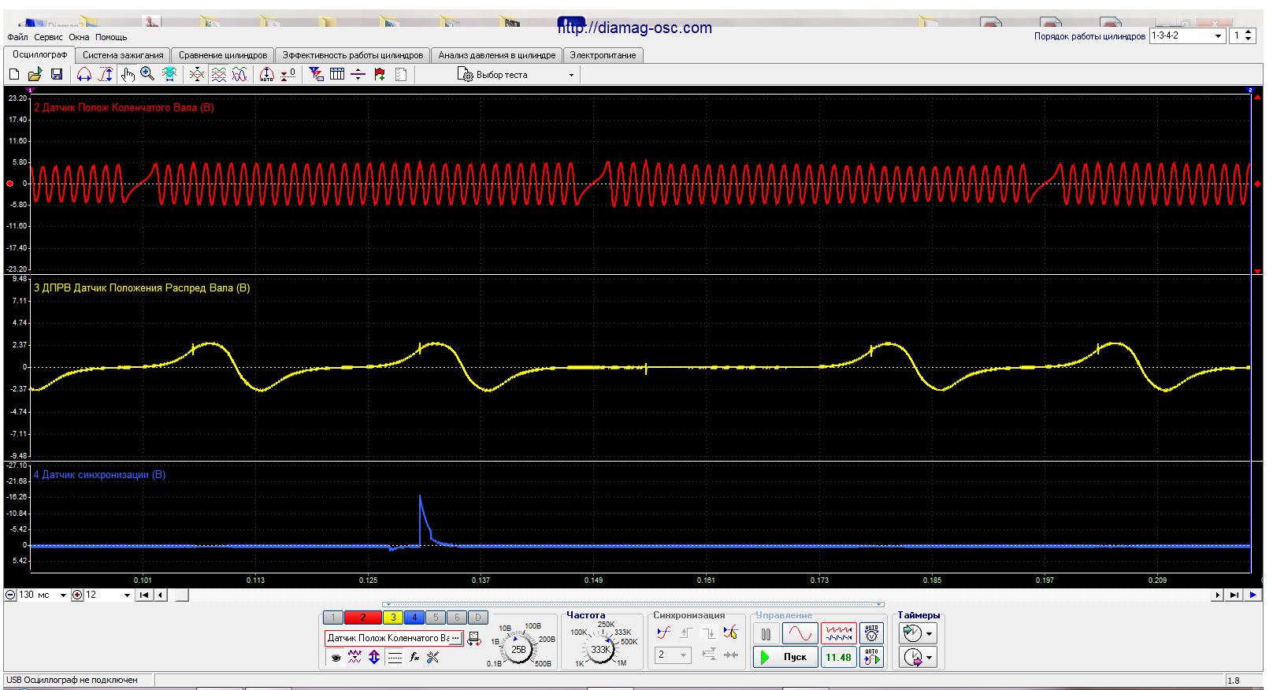Viewport: 1273px width, 690px height.
Task: Click the Пуск start button
Action: (x=785, y=657)
